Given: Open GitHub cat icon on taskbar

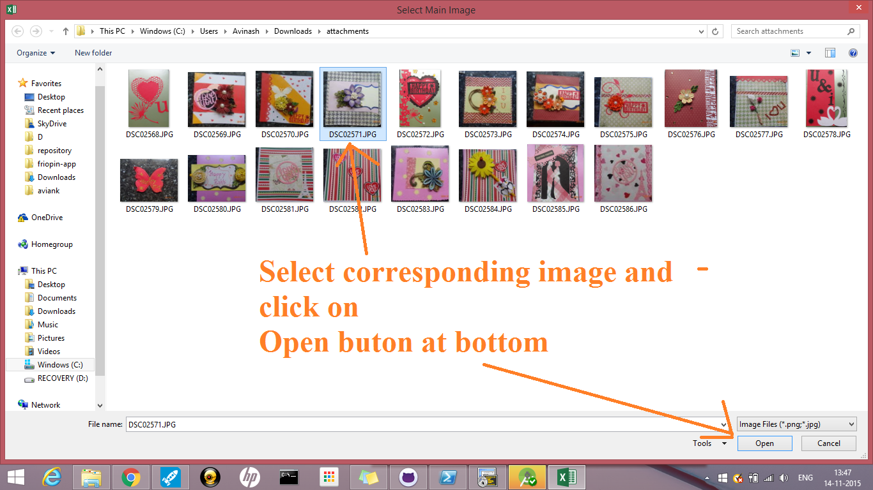Looking at the screenshot, I should tap(408, 477).
